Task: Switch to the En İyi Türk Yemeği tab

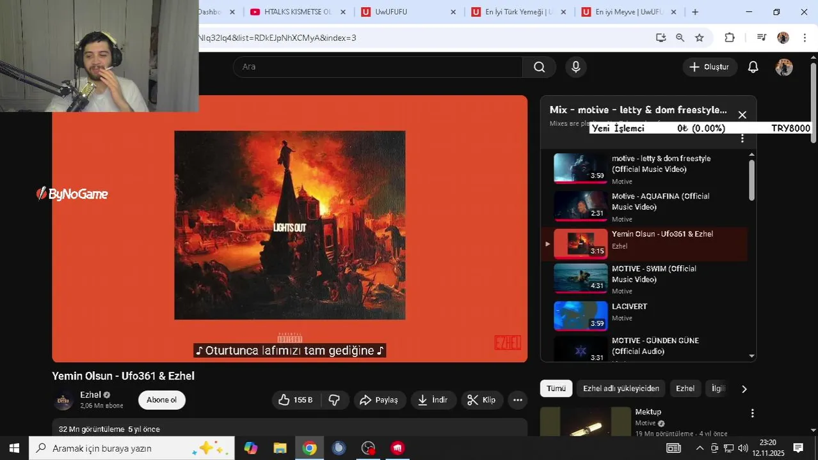Action: (518, 12)
